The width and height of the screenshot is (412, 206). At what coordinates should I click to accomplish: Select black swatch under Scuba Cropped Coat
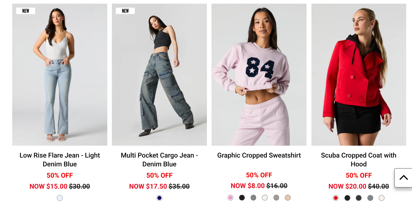tap(347, 198)
